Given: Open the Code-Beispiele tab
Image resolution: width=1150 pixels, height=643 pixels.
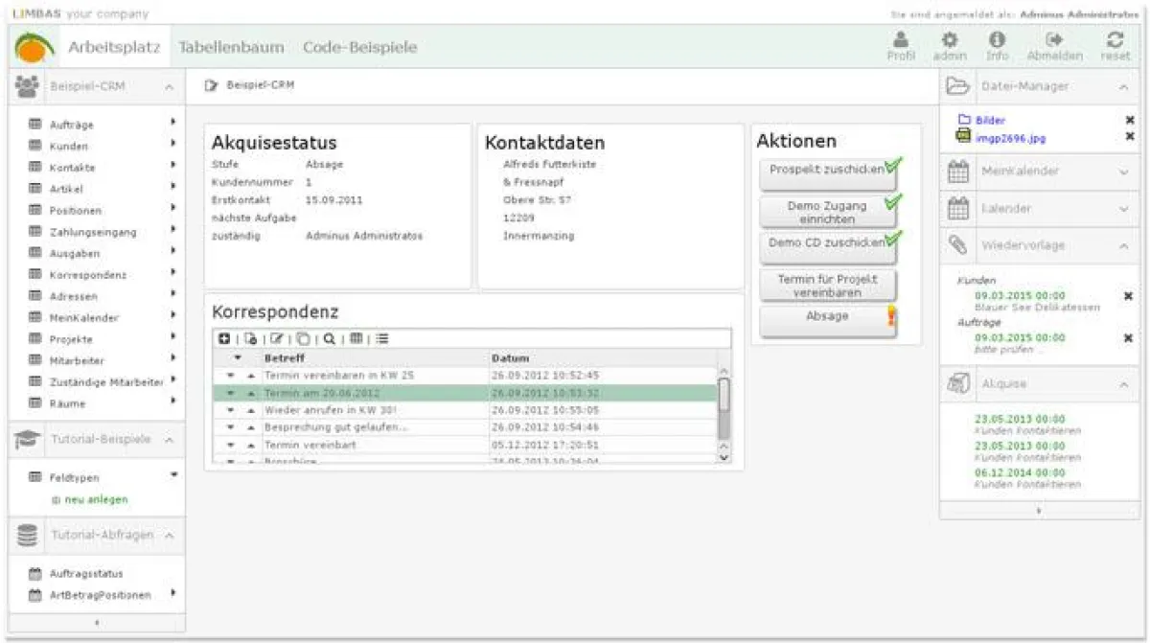Looking at the screenshot, I should pyautogui.click(x=359, y=45).
